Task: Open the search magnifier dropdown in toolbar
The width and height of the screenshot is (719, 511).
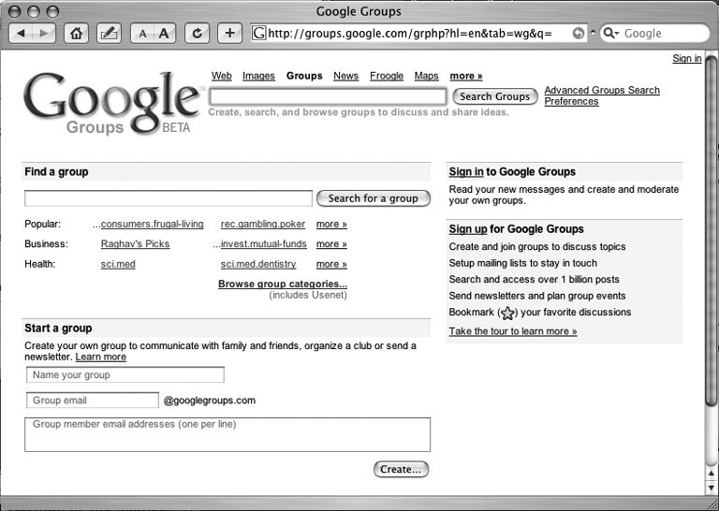Action: 611,33
